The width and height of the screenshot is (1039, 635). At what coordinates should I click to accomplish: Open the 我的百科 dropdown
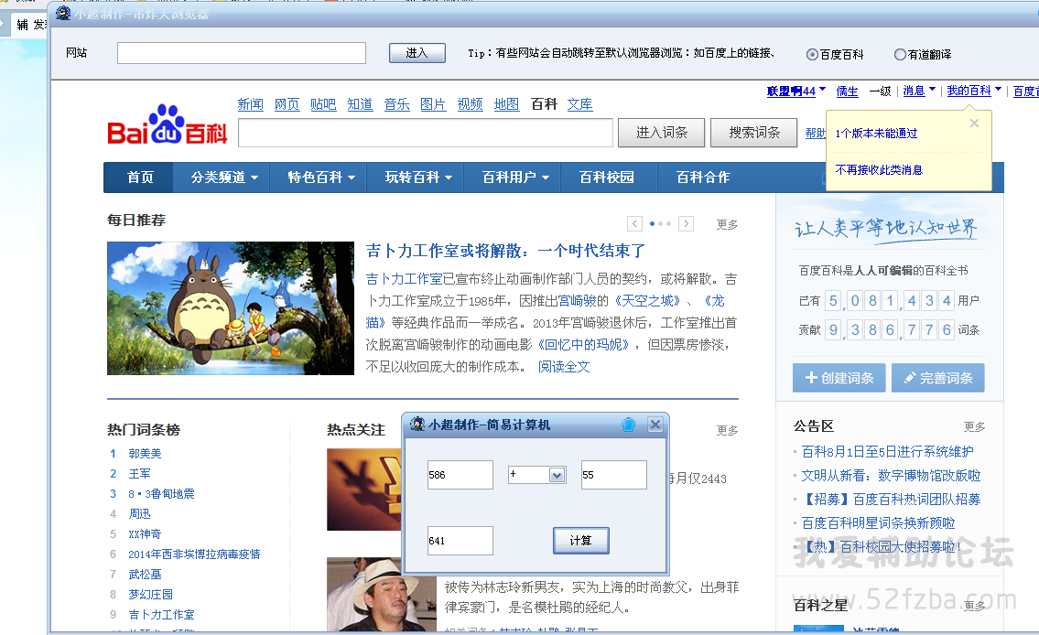[x=974, y=91]
